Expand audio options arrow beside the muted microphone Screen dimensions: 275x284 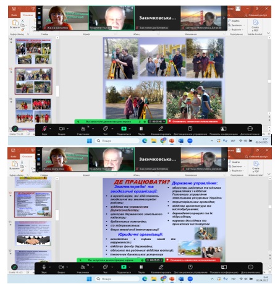[50, 129]
